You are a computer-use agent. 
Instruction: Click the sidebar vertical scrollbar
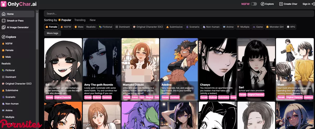[37, 31]
